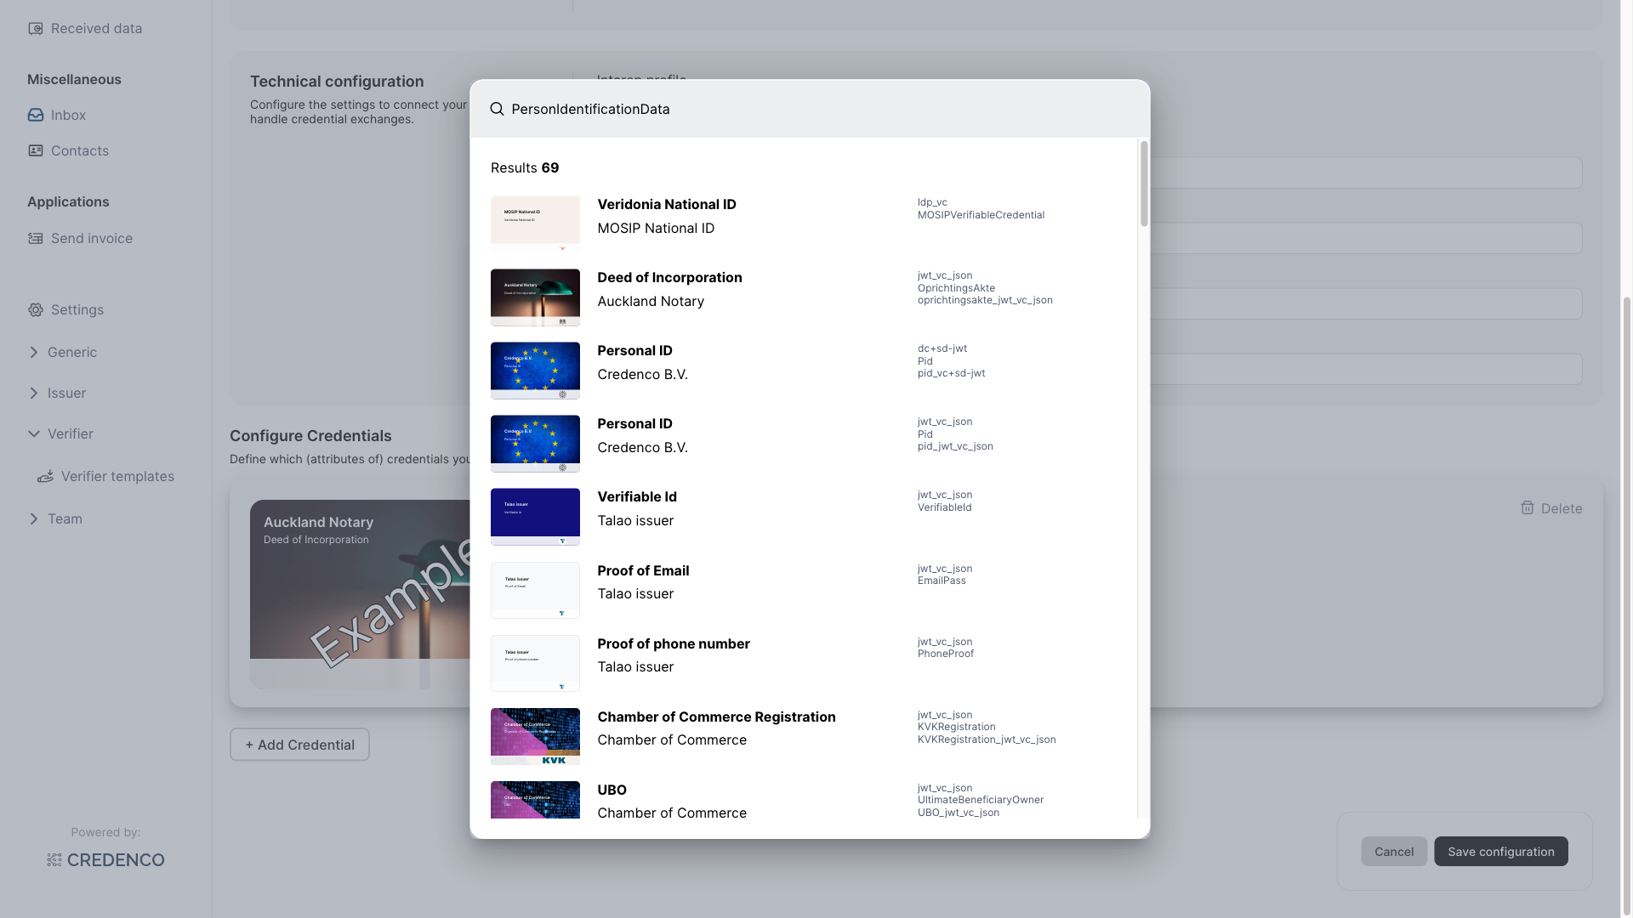Click the Delete trash icon
1633x918 pixels.
tap(1527, 507)
